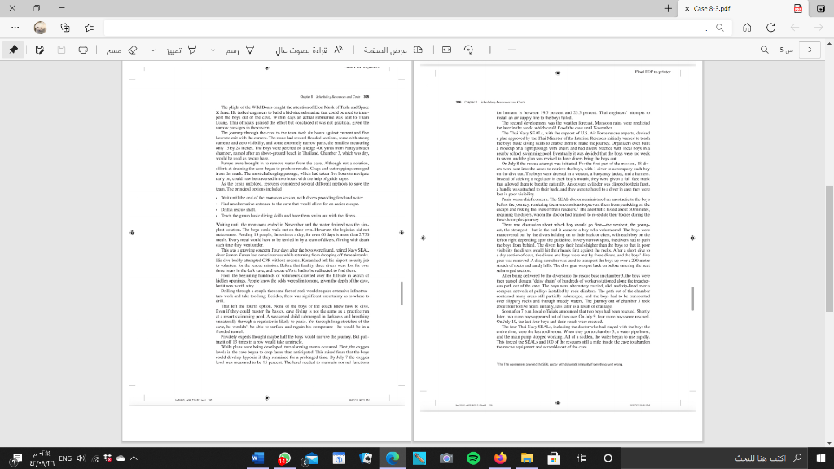Click the Cortana circle icon
The image size is (834, 469).
(608, 458)
